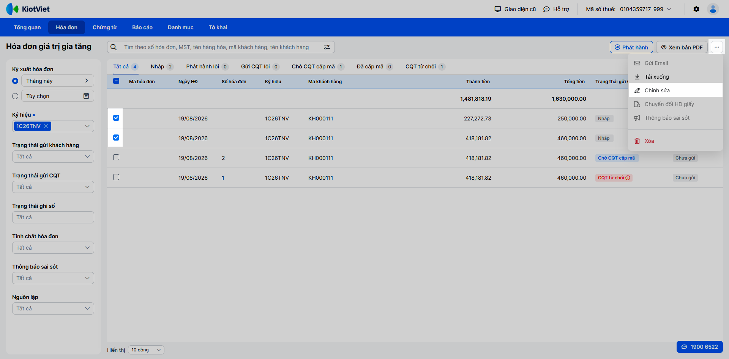Viewport: 729px width, 359px height.
Task: Switch to the Tất cả tab
Action: click(x=126, y=66)
